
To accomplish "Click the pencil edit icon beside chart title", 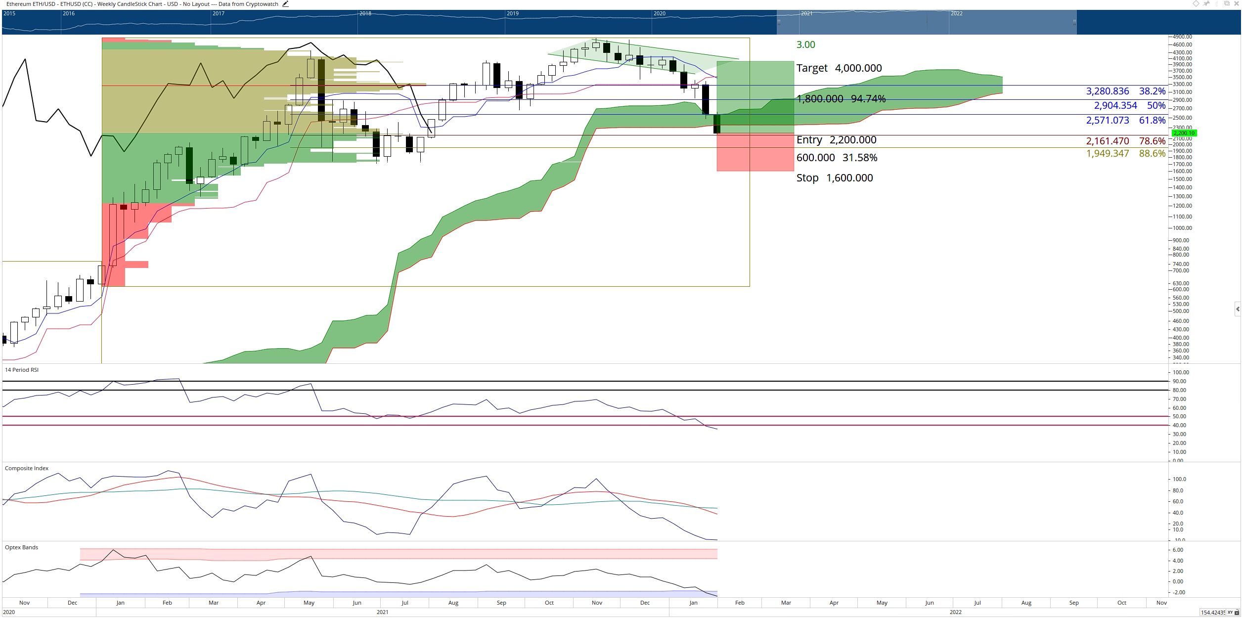I will click(285, 4).
